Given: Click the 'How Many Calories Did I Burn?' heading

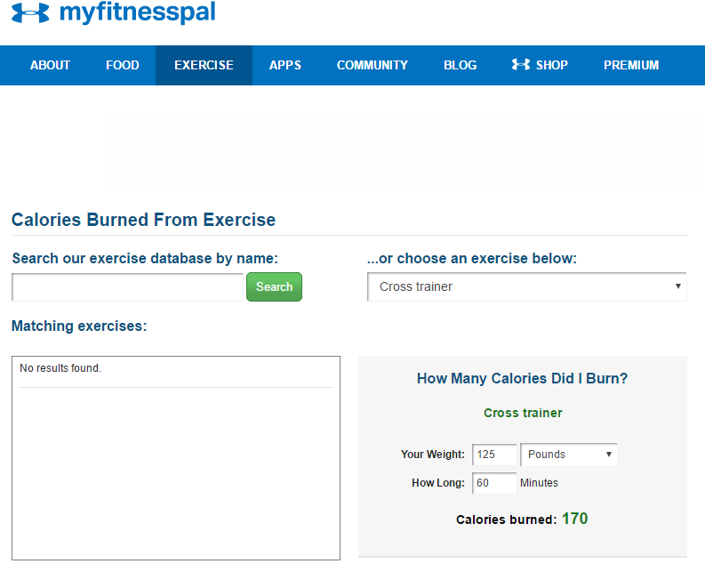Looking at the screenshot, I should [522, 378].
